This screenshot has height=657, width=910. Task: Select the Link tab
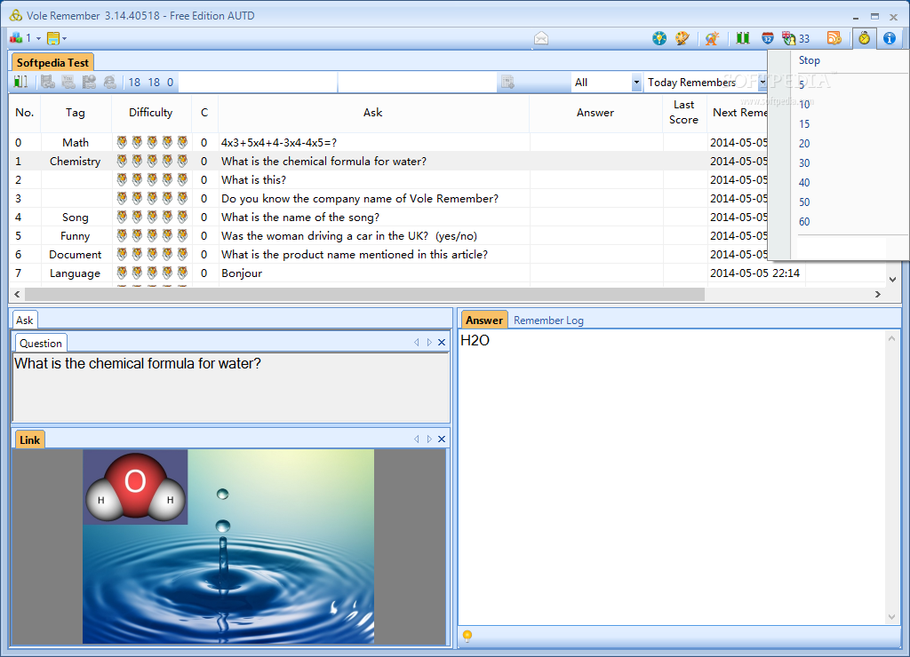pyautogui.click(x=29, y=440)
